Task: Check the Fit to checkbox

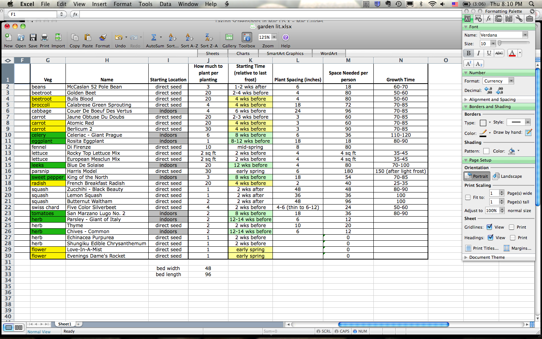Action: tap(468, 197)
